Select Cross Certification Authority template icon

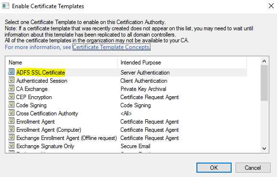click(x=11, y=113)
